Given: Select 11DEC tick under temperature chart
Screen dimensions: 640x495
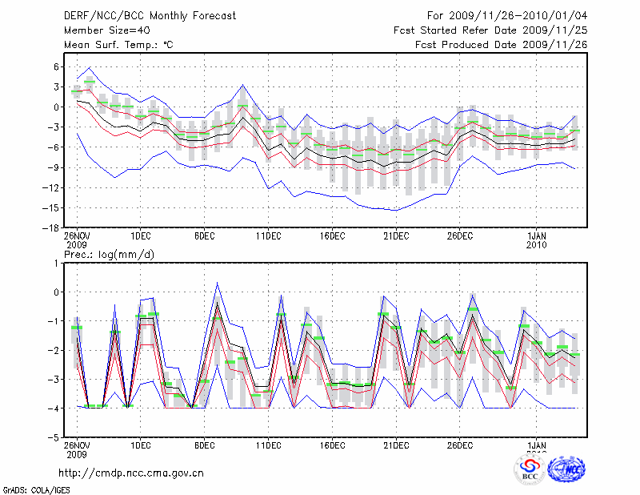Looking at the screenshot, I should [269, 235].
